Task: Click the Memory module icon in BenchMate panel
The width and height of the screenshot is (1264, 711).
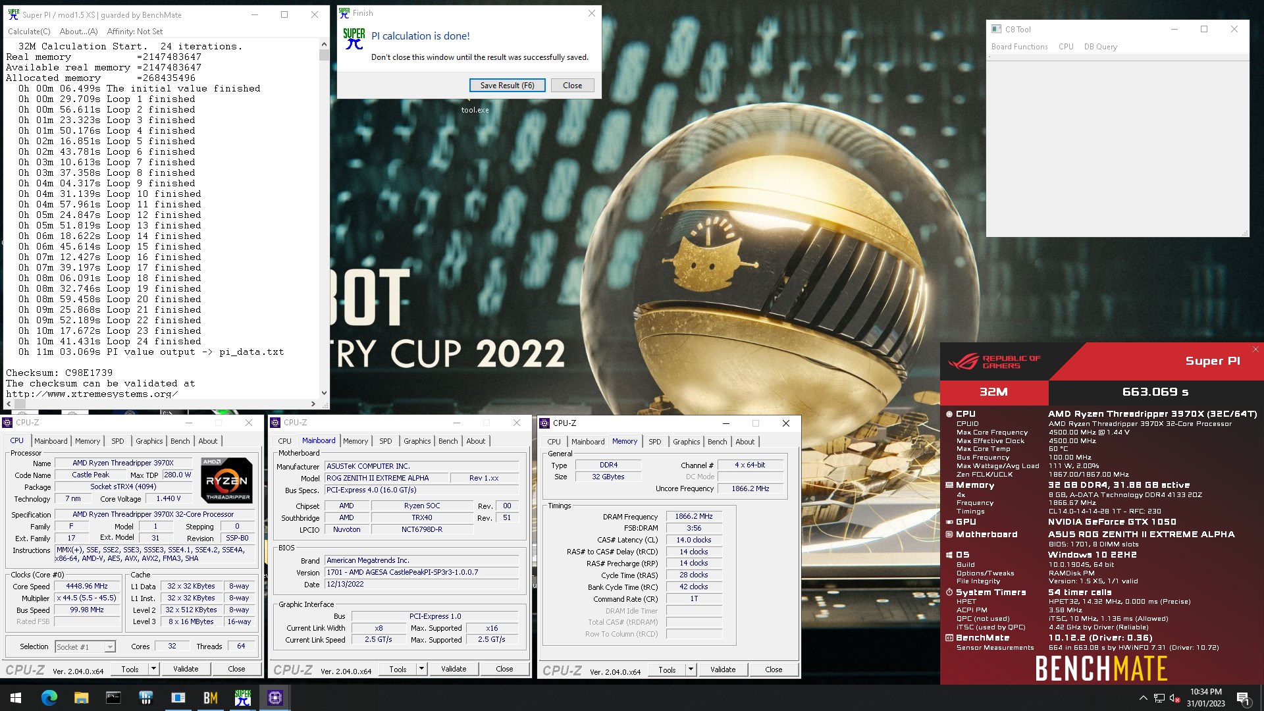Action: click(949, 485)
